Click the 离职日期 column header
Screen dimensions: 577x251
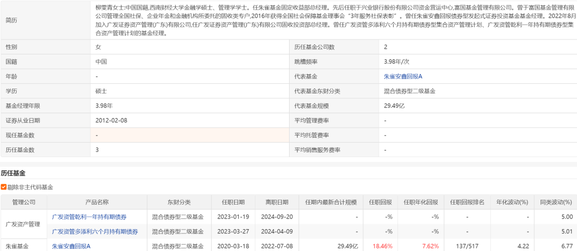(x=277, y=202)
